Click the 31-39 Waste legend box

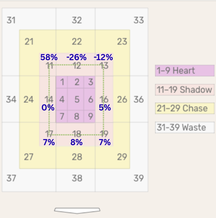185,128
